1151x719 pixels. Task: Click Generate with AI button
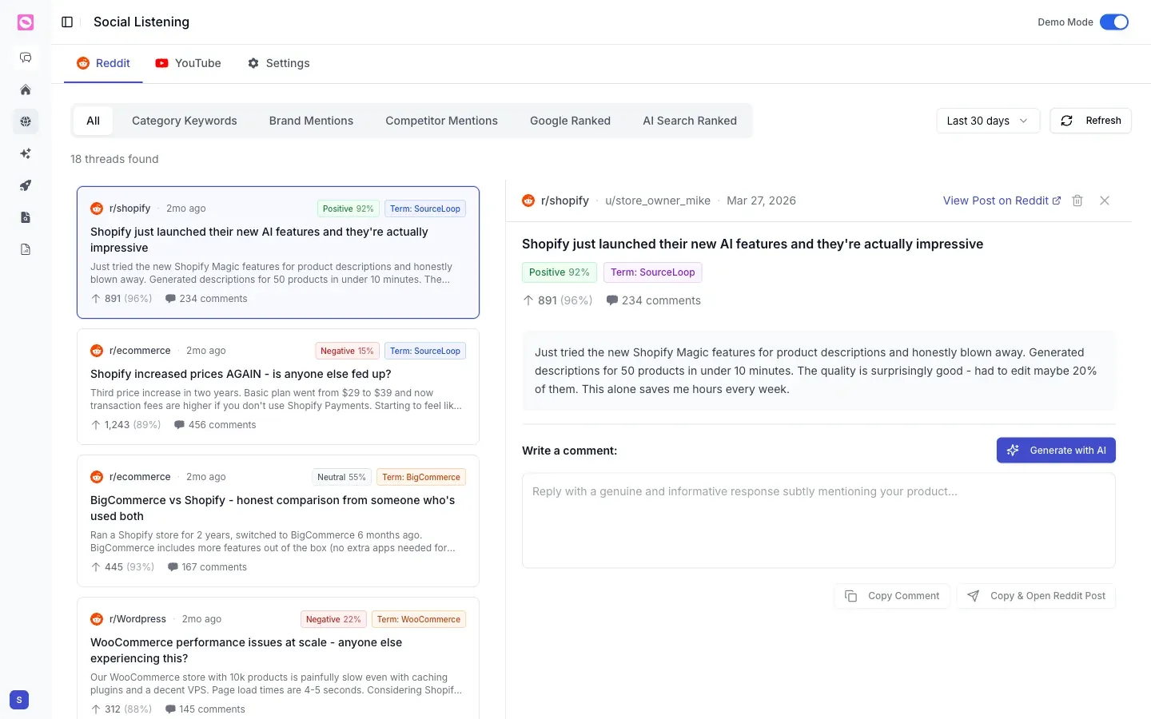1056,451
